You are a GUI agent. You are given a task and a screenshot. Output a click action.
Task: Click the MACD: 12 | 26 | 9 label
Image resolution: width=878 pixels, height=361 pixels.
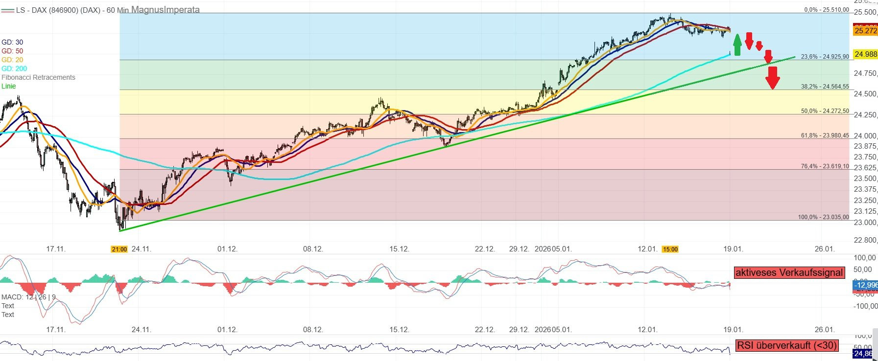(28, 297)
